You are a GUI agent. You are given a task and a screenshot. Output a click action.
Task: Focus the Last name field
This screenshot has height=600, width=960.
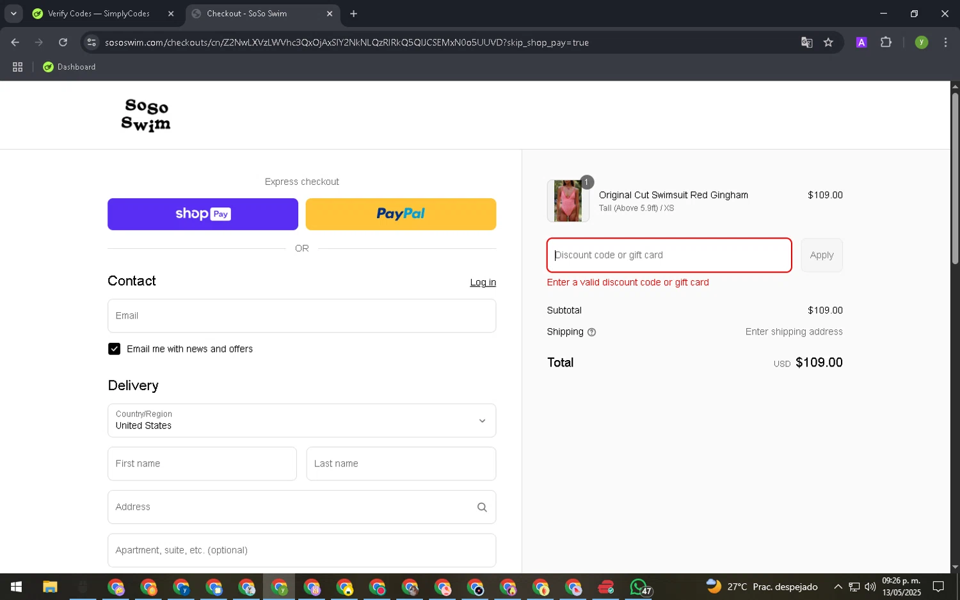(x=401, y=464)
